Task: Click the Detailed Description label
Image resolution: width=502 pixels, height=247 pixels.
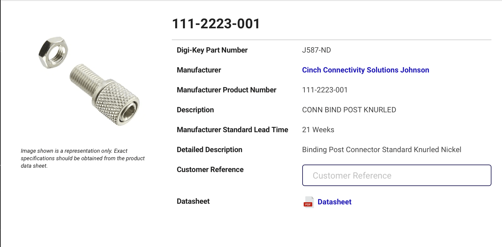Action: (209, 150)
